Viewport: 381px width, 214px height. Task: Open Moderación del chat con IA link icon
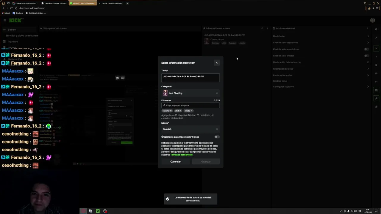[368, 62]
